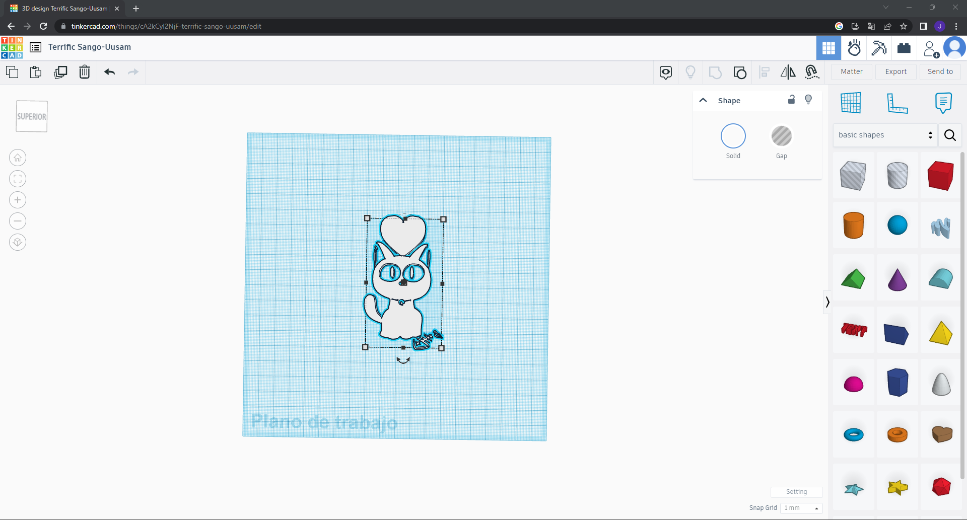Zoom out with the minus button
The width and height of the screenshot is (967, 520).
18,221
